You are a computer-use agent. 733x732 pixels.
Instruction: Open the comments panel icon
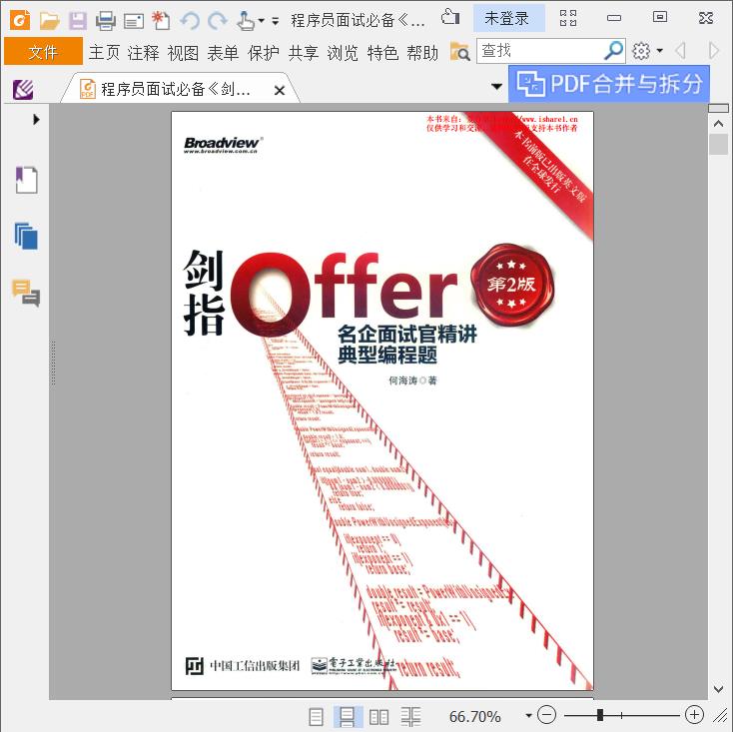pyautogui.click(x=26, y=293)
